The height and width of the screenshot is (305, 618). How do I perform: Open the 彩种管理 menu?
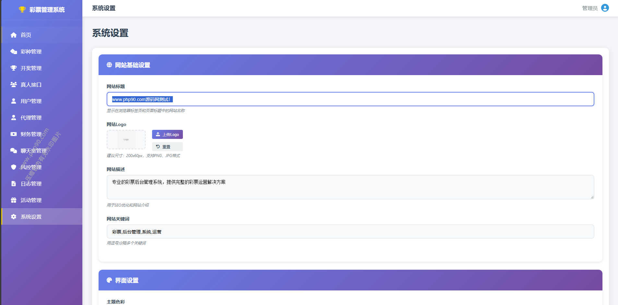click(x=31, y=51)
